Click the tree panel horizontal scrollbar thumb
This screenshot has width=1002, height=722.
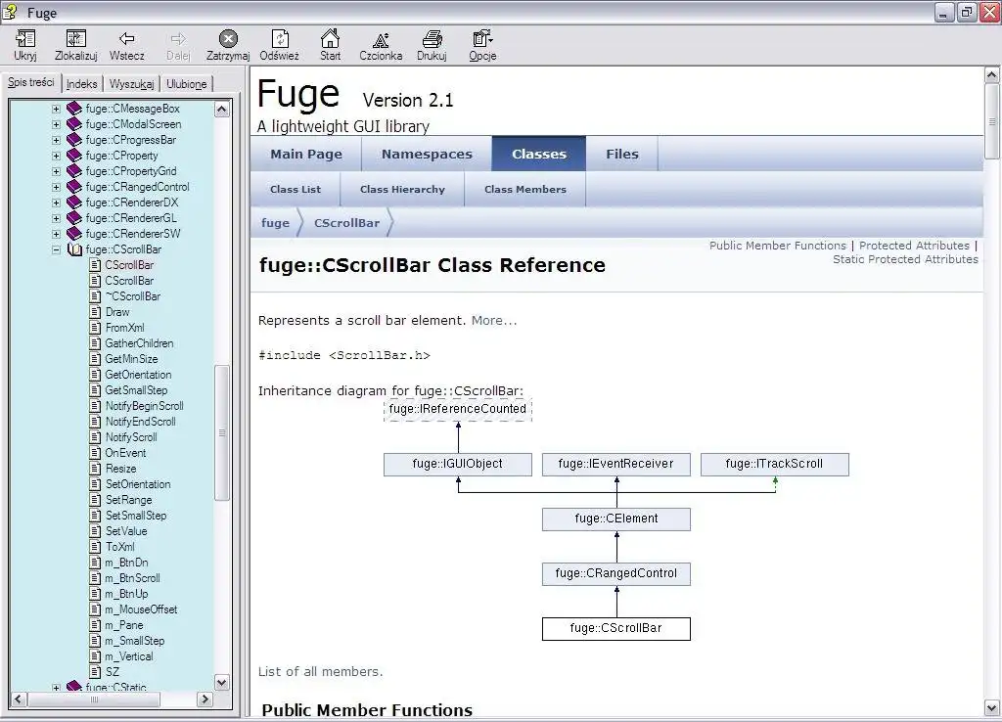pos(94,699)
